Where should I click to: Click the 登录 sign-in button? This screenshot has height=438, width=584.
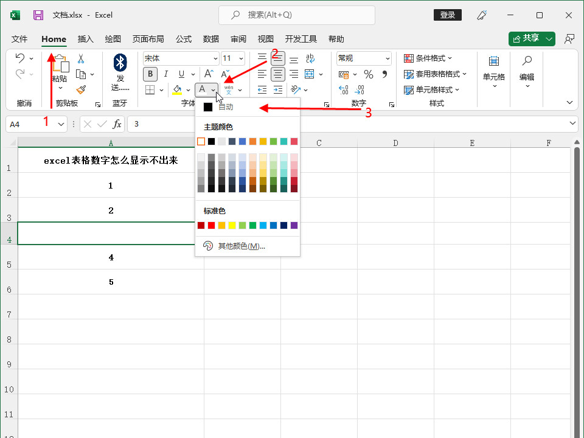click(x=448, y=15)
